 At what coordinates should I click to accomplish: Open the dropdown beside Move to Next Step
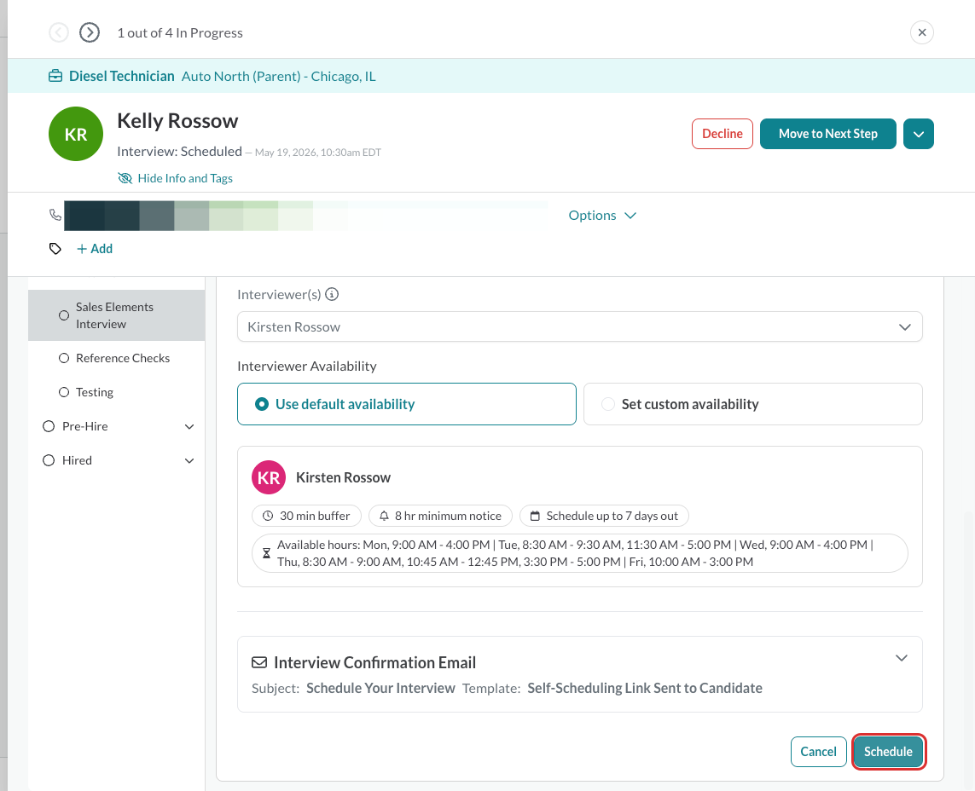click(x=919, y=134)
